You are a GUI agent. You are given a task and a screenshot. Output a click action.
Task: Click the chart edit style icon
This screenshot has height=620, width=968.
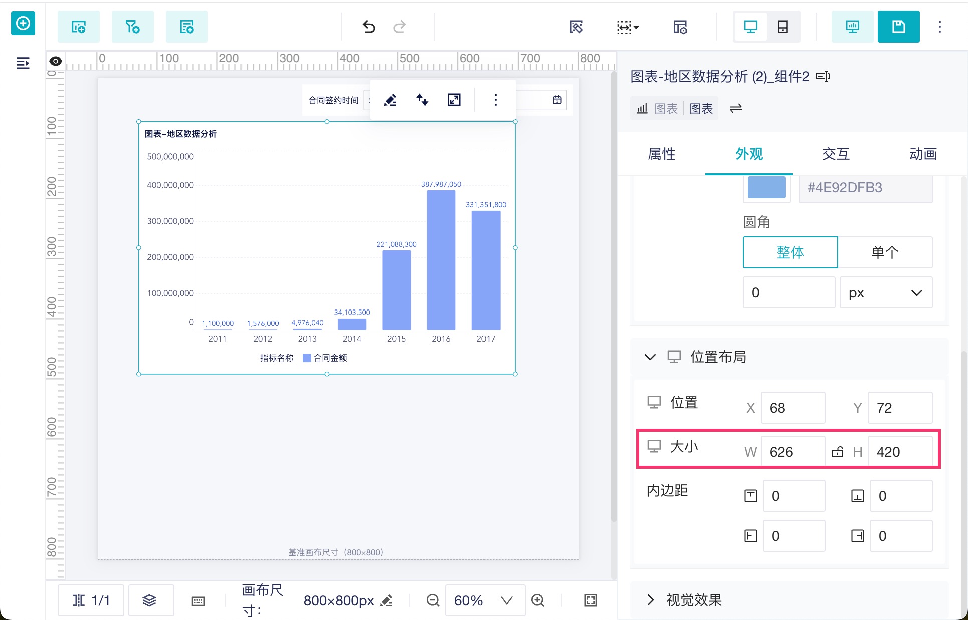click(390, 100)
